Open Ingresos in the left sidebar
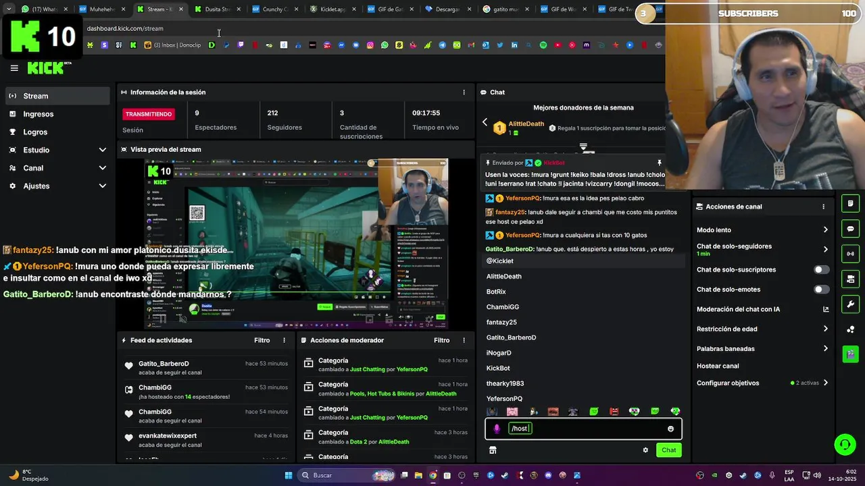865x486 pixels. [57, 114]
